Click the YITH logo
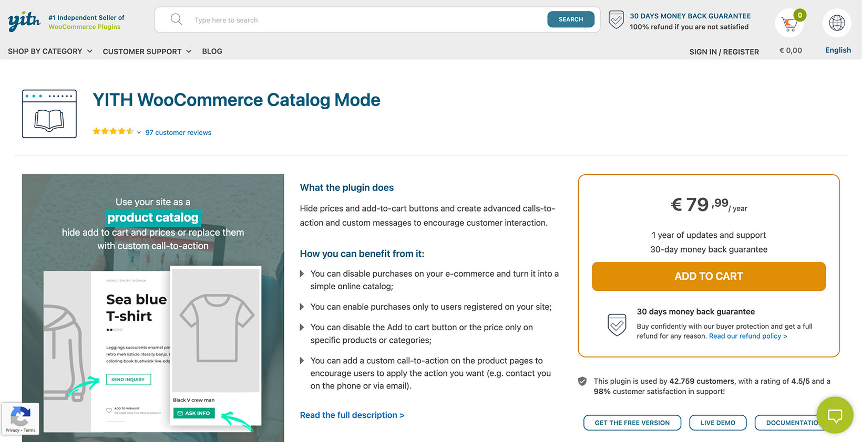The width and height of the screenshot is (862, 442). [24, 21]
